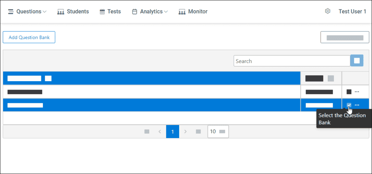Open the three-dots menu on the highlighted row
This screenshot has width=372, height=174.
(x=357, y=105)
